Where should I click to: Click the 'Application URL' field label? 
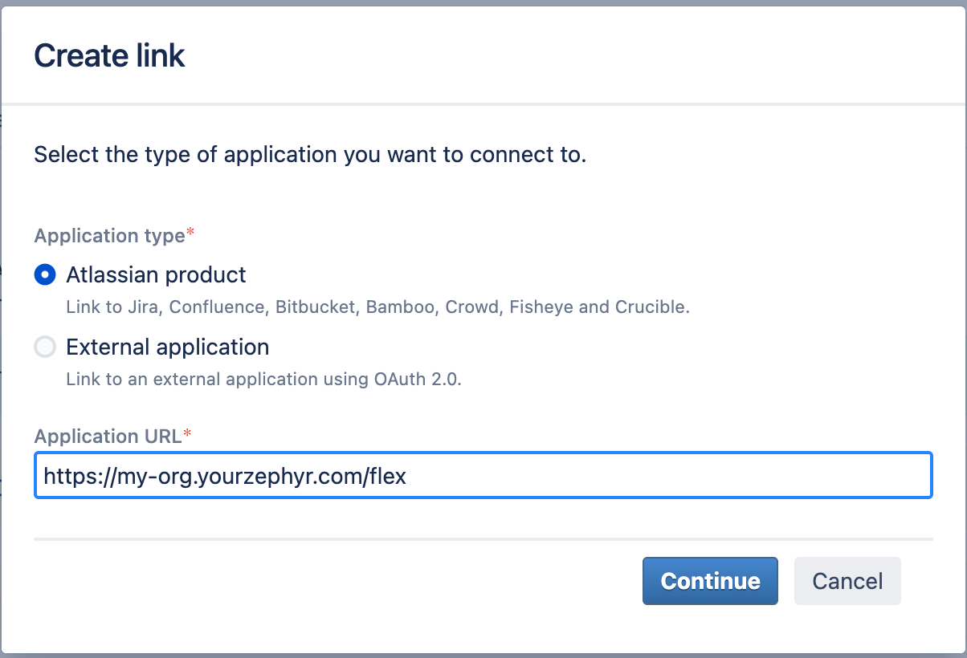[108, 437]
